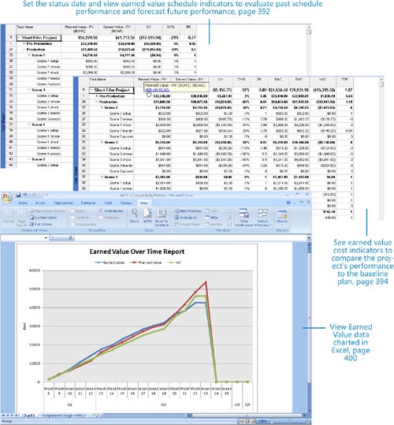The width and height of the screenshot is (394, 425).
Task: Click the zoom in plus button in status bar
Action: [308, 422]
